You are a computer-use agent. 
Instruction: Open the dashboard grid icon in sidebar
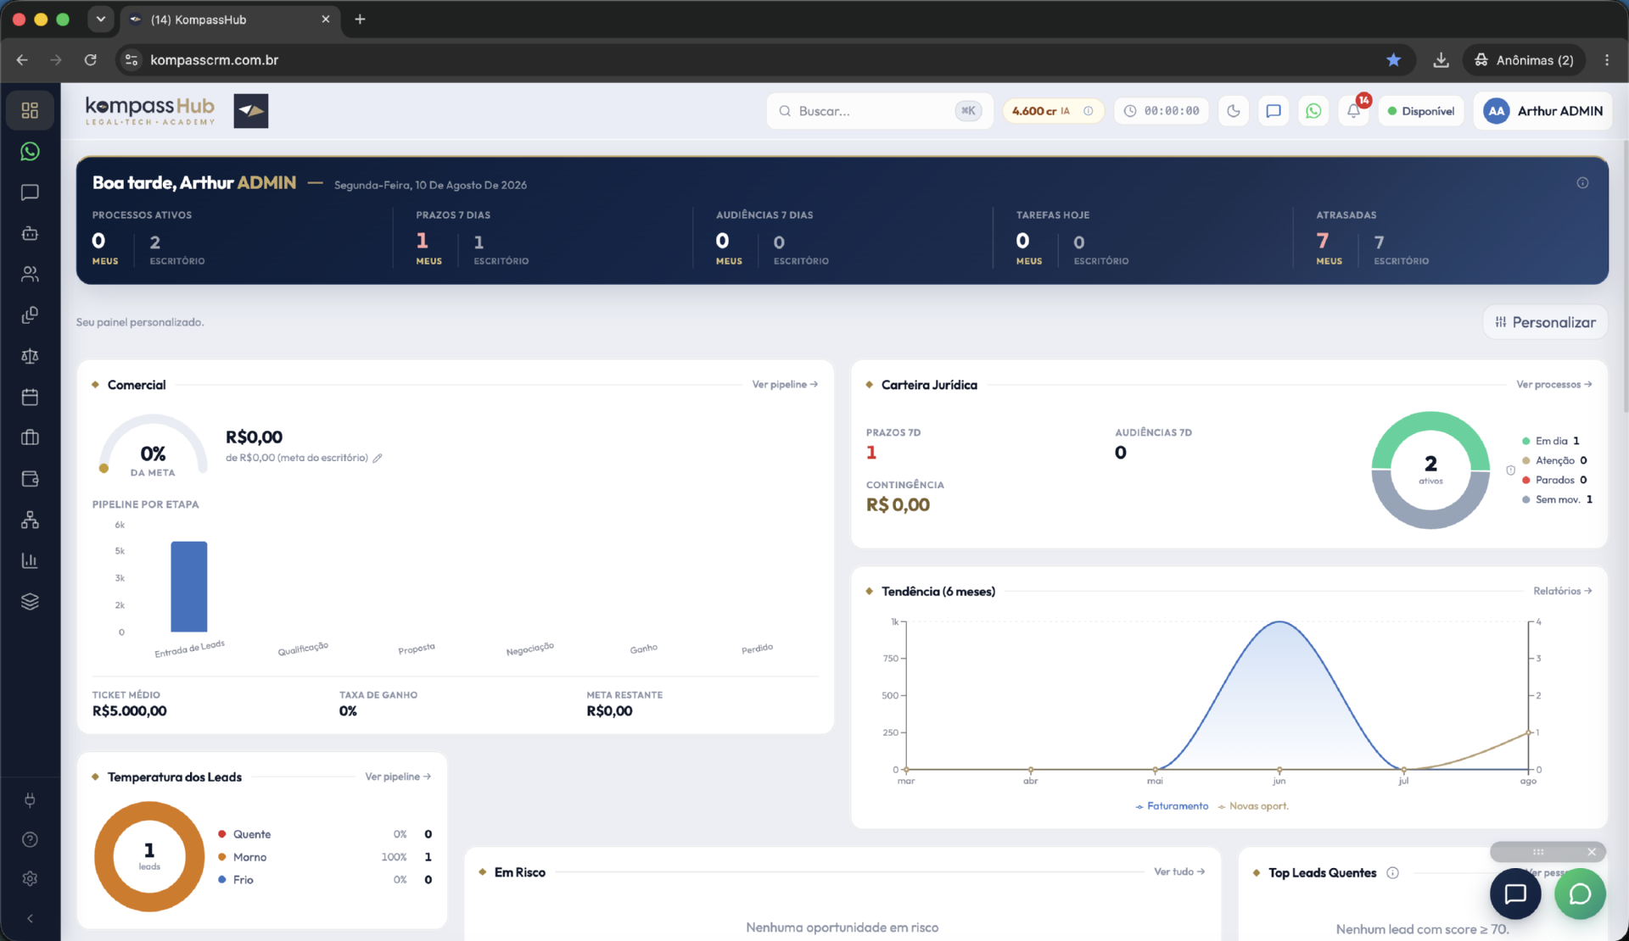point(30,110)
